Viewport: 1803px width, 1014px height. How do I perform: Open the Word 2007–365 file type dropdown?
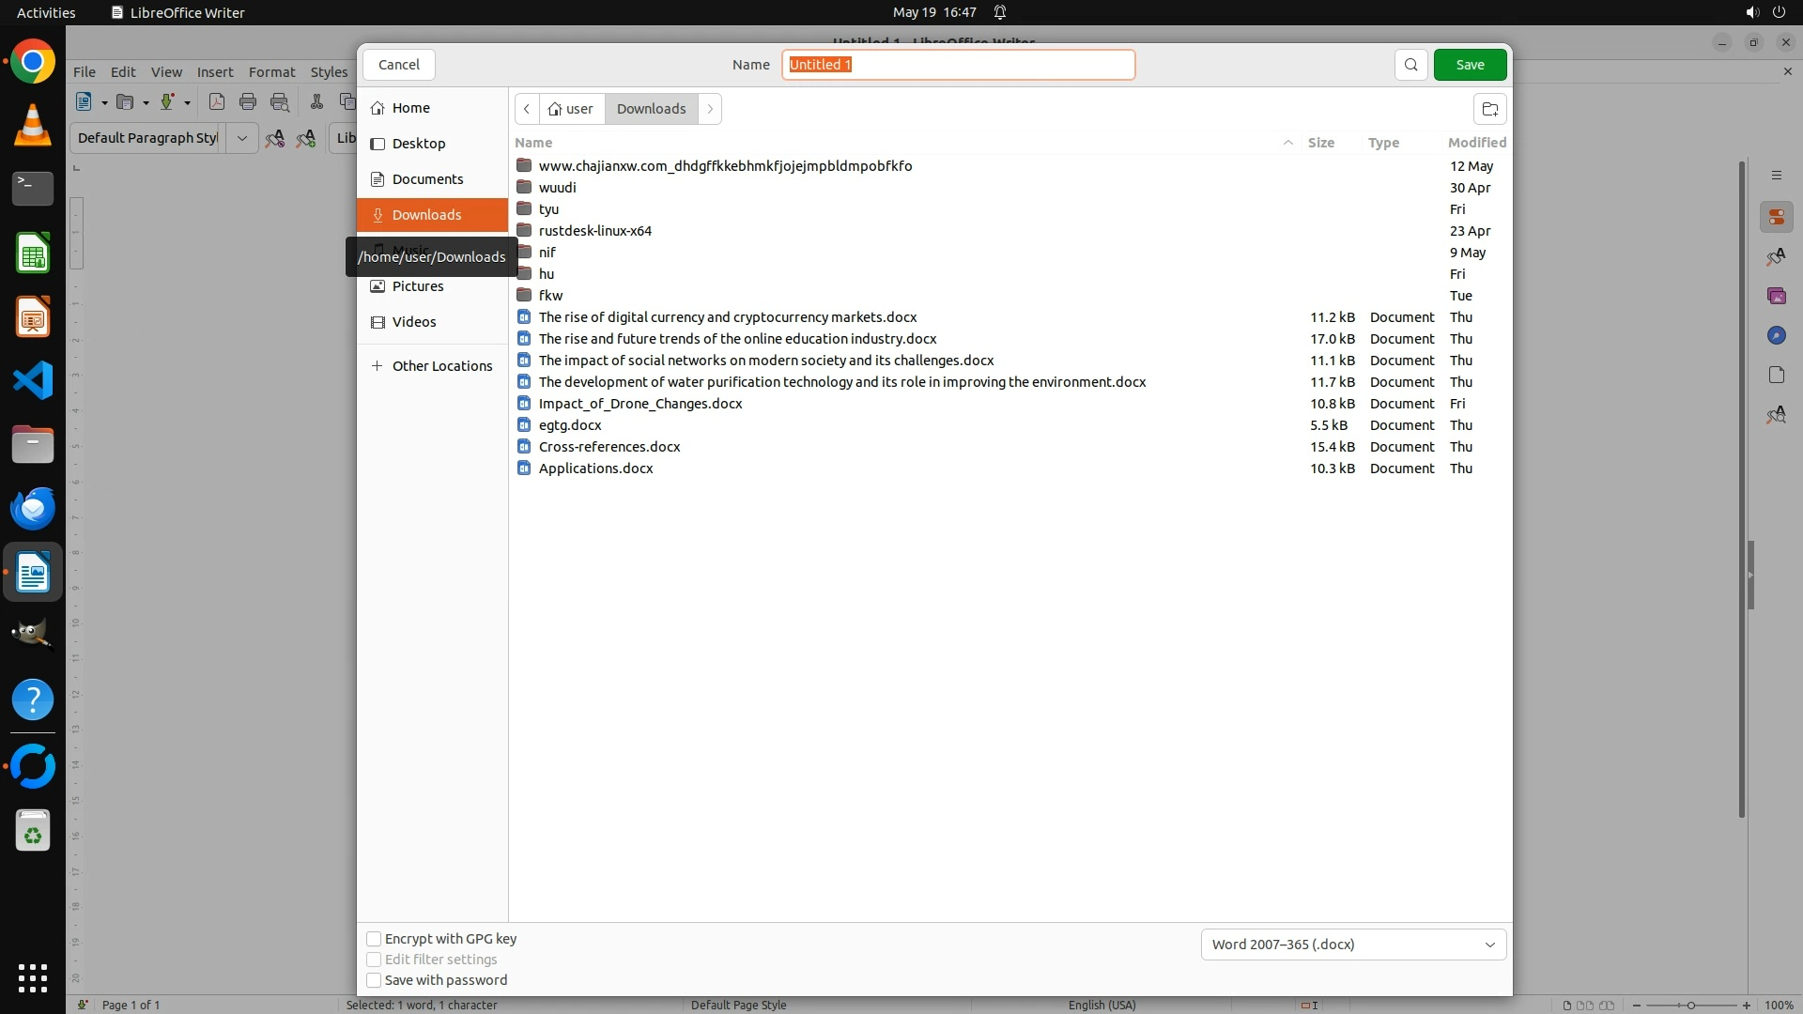click(x=1353, y=945)
